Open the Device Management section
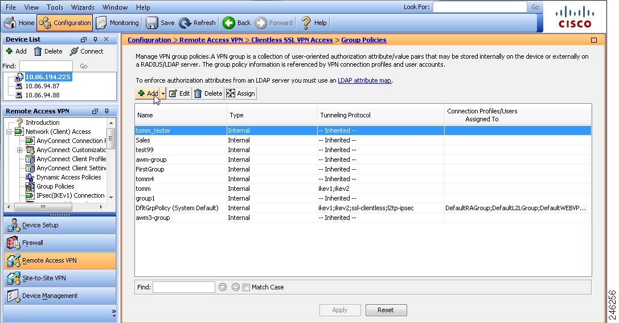 click(60, 296)
